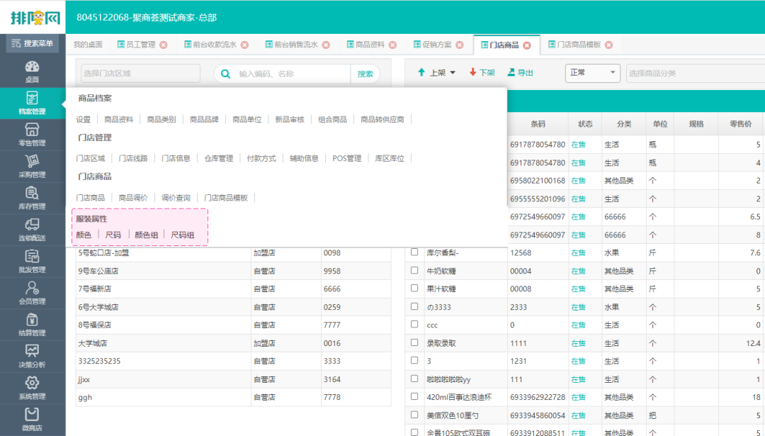
Task: Click the product search input field
Action: pyautogui.click(x=292, y=74)
